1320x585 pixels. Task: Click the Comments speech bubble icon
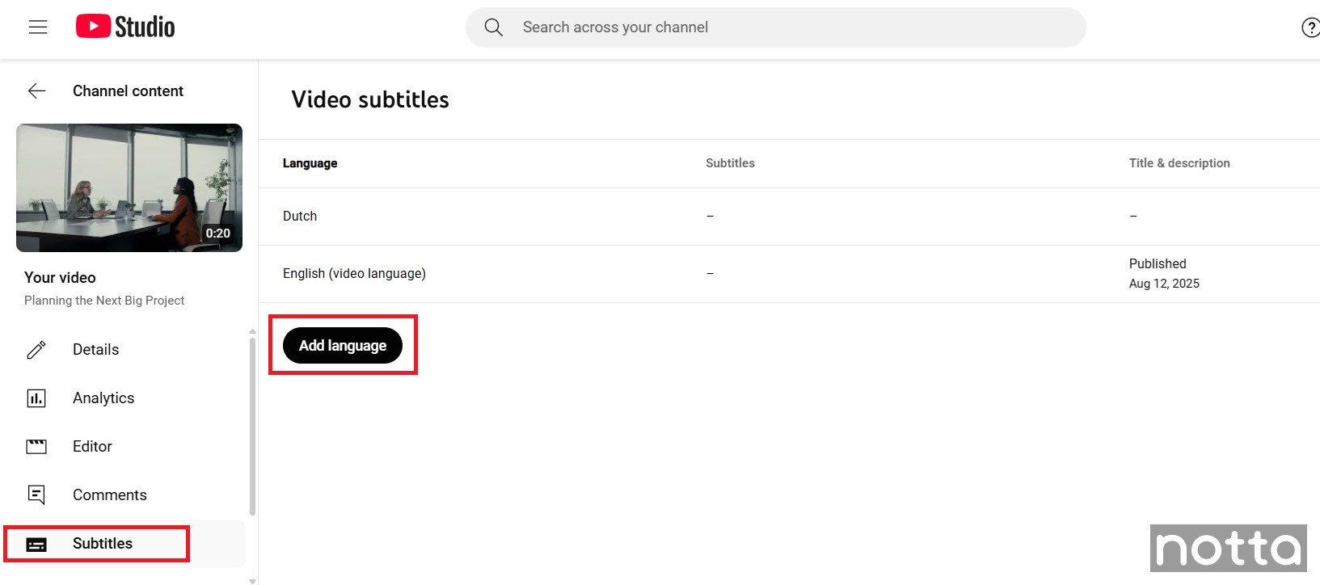36,495
